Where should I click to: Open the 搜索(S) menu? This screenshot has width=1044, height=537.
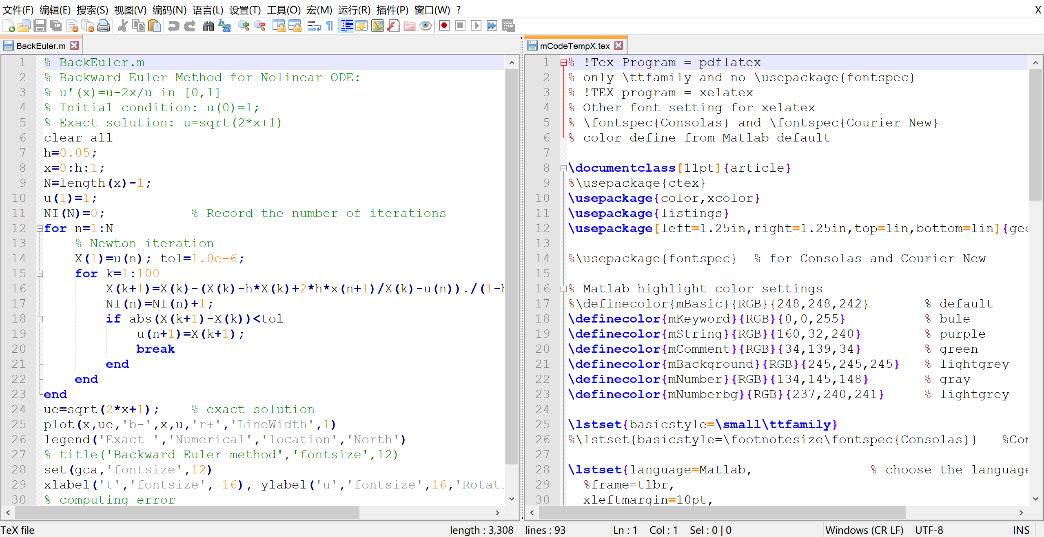pyautogui.click(x=92, y=10)
